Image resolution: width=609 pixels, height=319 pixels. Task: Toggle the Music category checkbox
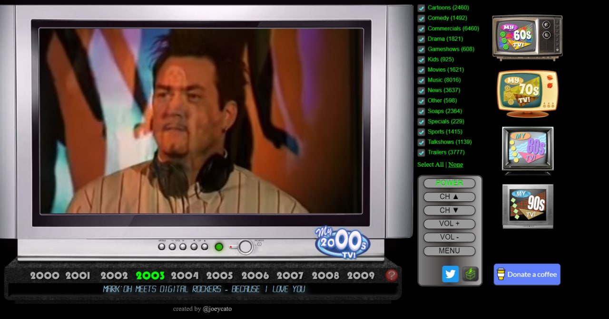pos(421,80)
